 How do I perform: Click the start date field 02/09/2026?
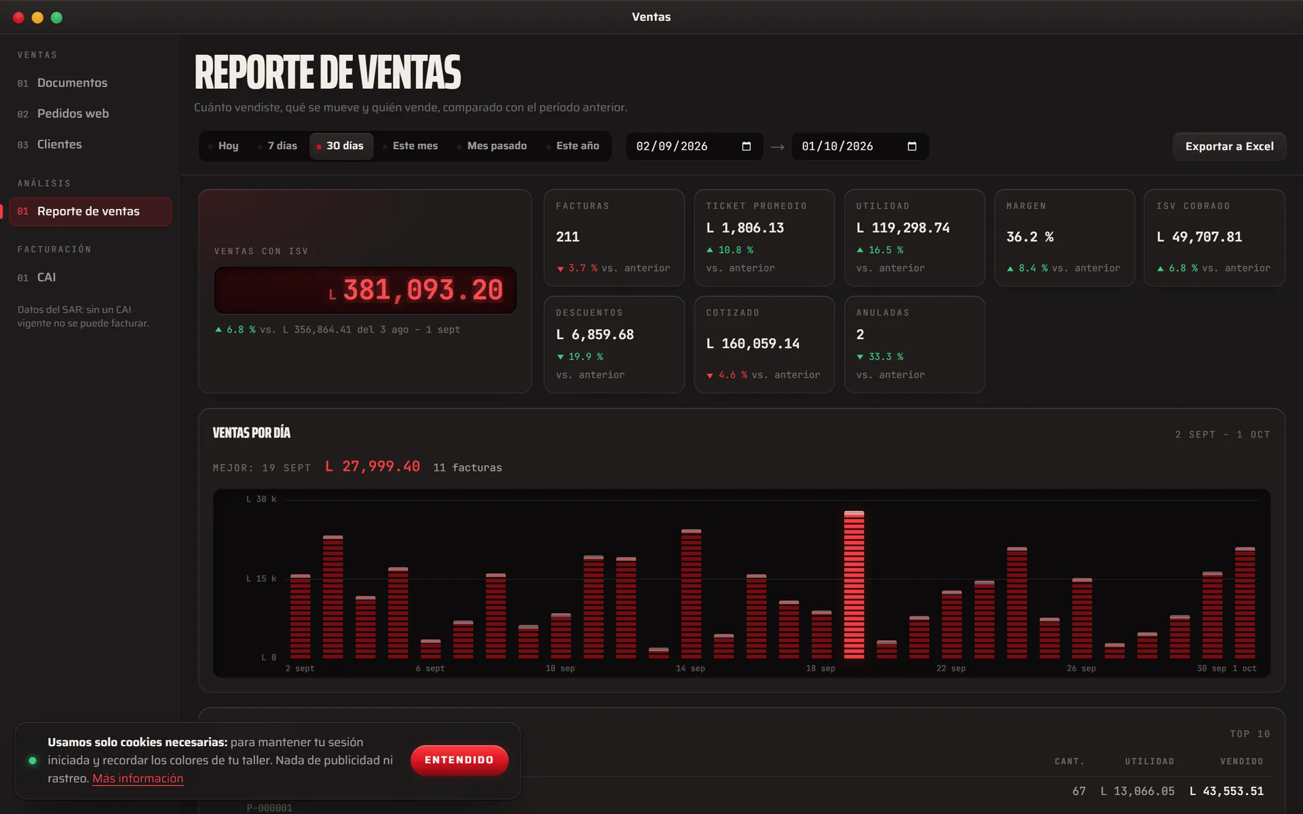[x=694, y=147]
